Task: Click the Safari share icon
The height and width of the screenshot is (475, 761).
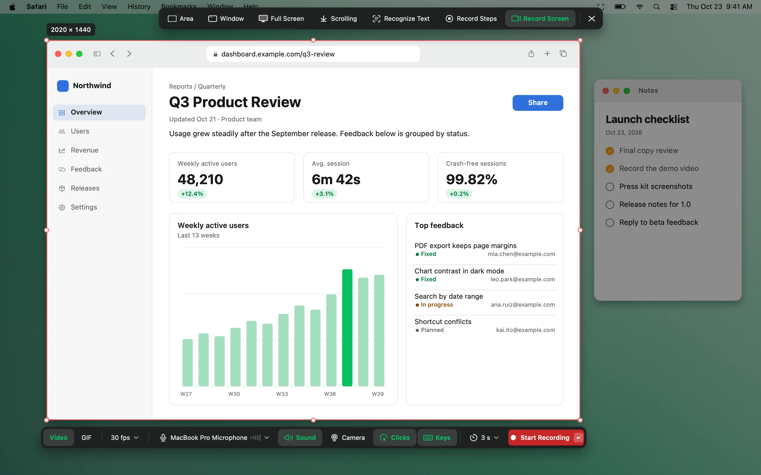Action: click(x=531, y=54)
